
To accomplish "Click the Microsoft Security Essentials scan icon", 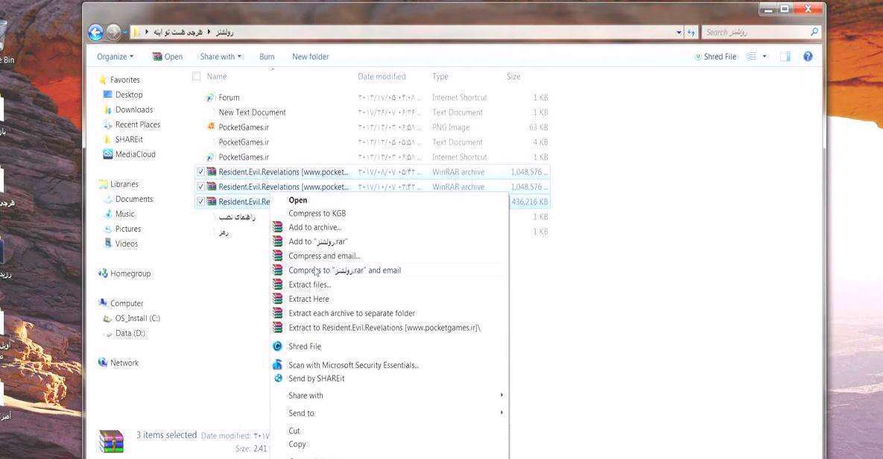I will 277,365.
